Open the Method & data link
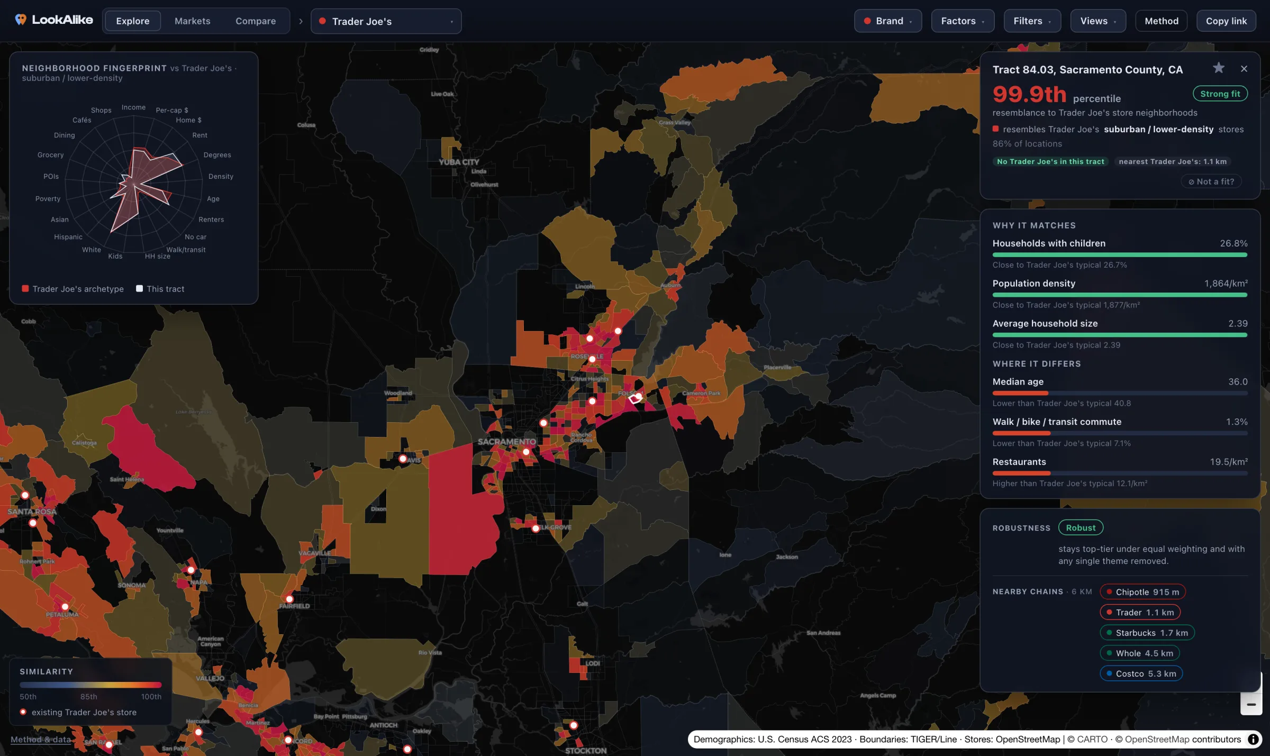 click(41, 739)
